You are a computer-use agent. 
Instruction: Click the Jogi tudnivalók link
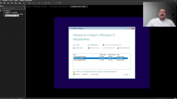tap(94, 74)
